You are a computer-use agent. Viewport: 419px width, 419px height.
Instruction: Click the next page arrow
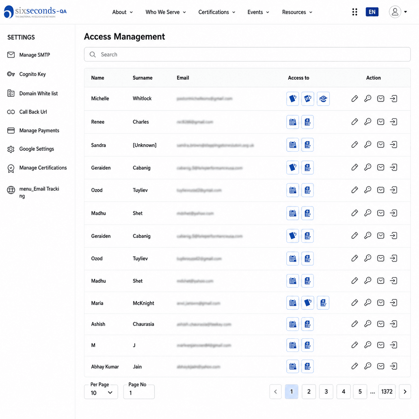[405, 392]
